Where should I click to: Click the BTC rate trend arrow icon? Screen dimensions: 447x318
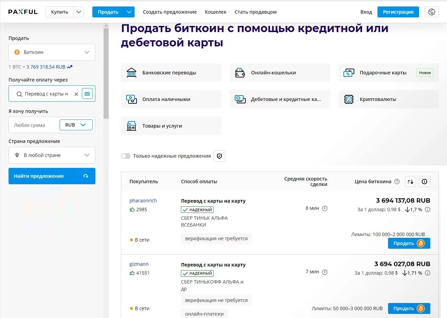click(x=70, y=67)
